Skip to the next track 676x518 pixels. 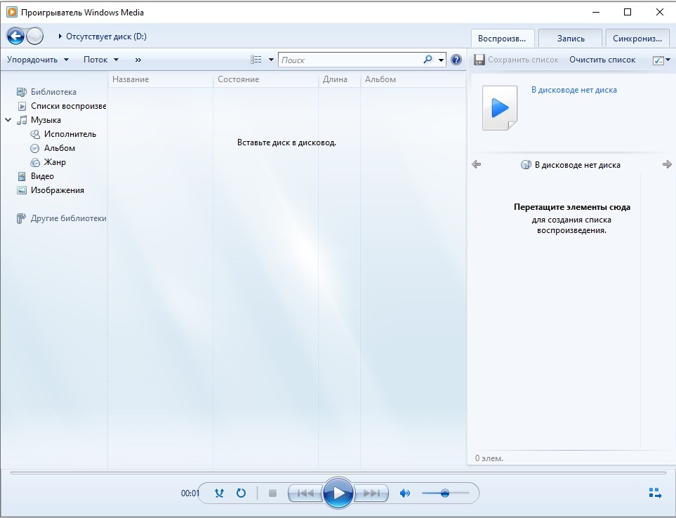coord(371,493)
